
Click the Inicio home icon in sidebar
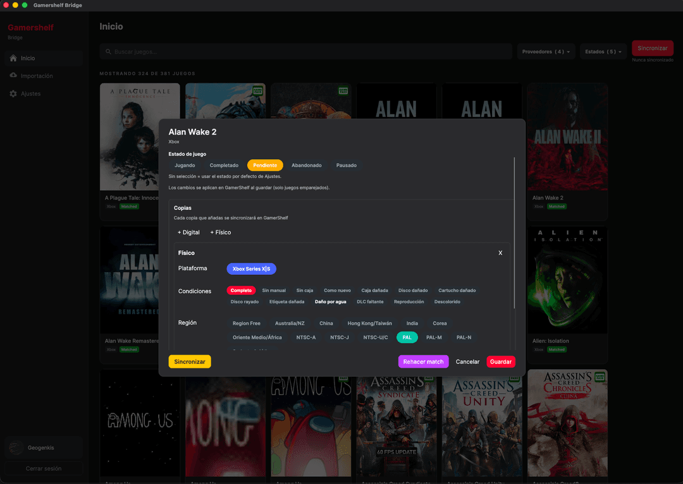[x=13, y=58]
